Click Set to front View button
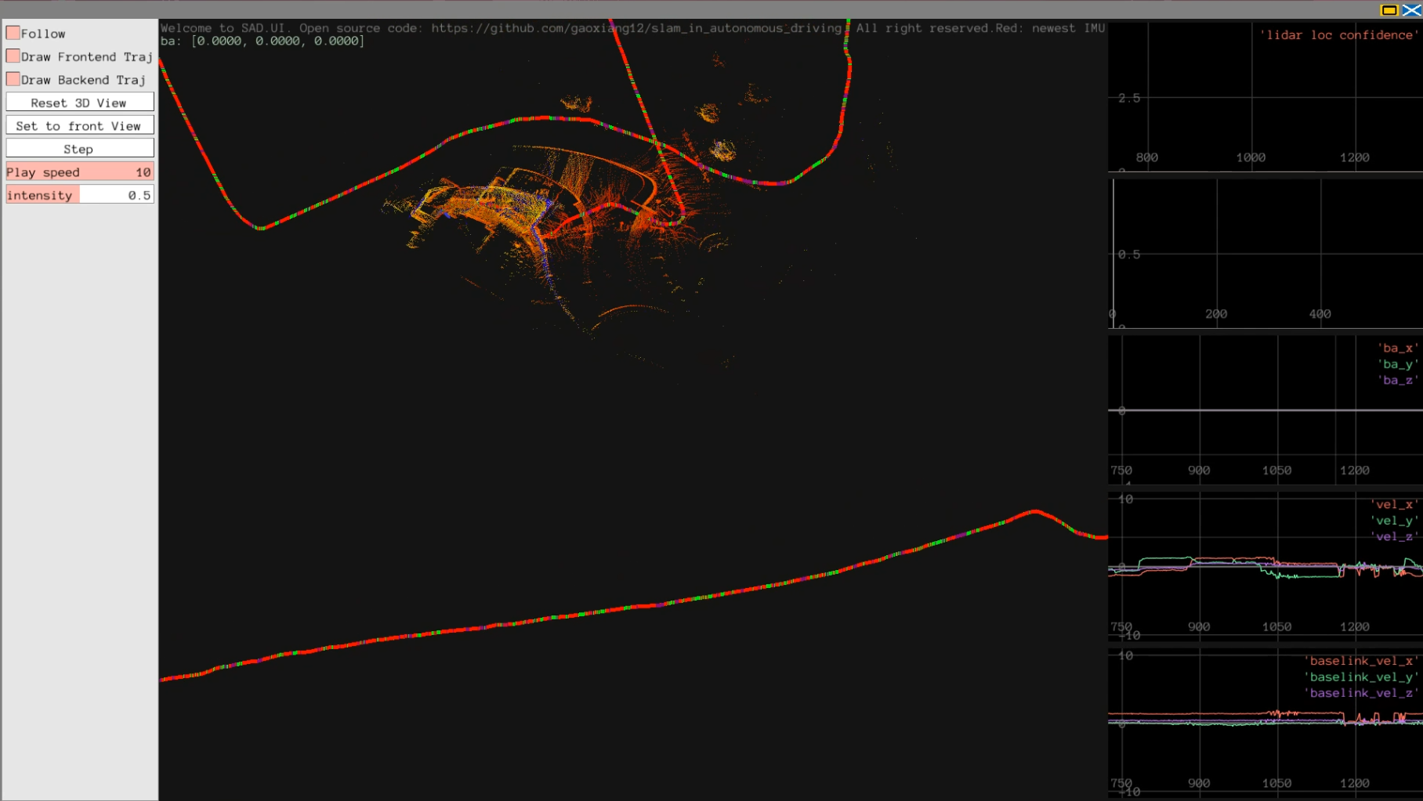This screenshot has height=801, width=1423. click(79, 125)
